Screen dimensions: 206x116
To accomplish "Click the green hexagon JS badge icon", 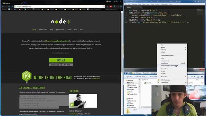I will pyautogui.click(x=26, y=76).
